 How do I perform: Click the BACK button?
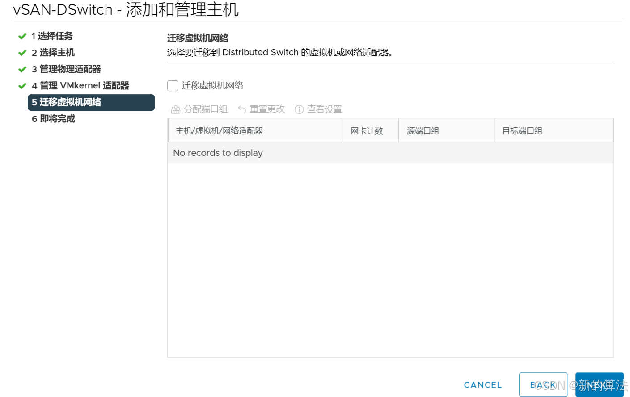(x=543, y=385)
